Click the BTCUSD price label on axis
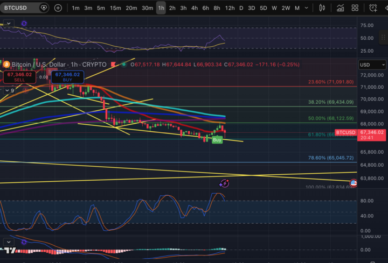 345,132
